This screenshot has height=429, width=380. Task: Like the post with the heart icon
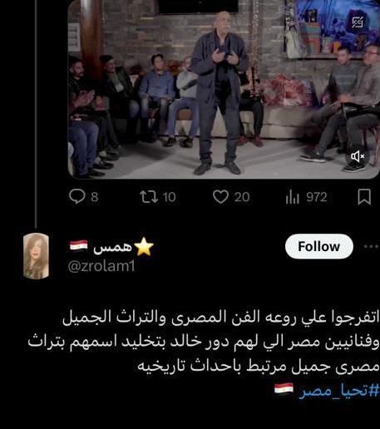[x=220, y=196]
